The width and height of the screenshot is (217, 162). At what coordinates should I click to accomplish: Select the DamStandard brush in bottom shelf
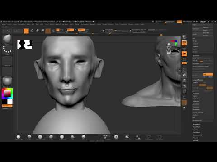coord(40,137)
